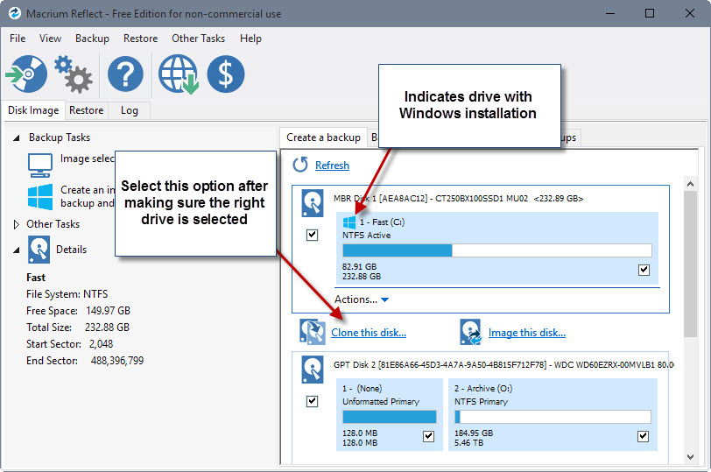Open the Backup menu
Image resolution: width=711 pixels, height=472 pixels.
click(92, 39)
